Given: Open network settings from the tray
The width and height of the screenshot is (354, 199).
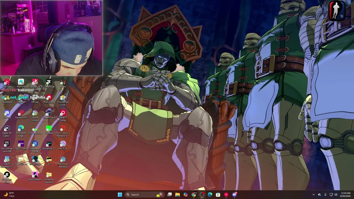Looking at the screenshot, I should pyautogui.click(x=331, y=195).
